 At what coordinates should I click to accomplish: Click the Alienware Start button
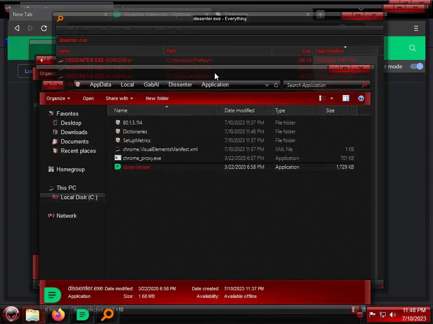click(11, 314)
